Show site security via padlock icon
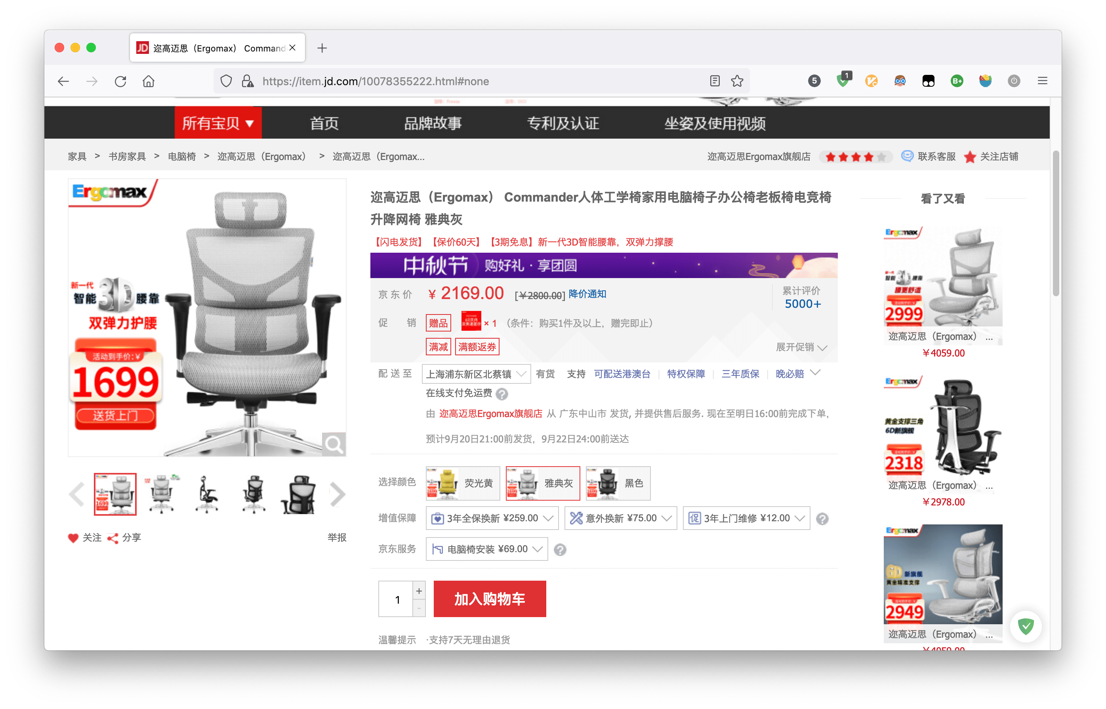 pos(248,81)
